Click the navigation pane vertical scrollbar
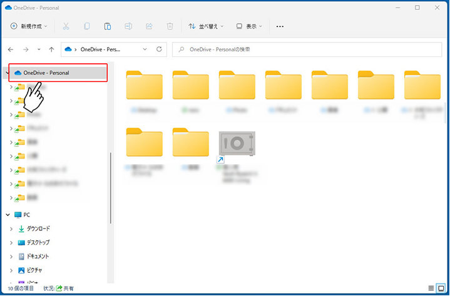Image resolution: width=450 pixels, height=296 pixels. pos(111,188)
